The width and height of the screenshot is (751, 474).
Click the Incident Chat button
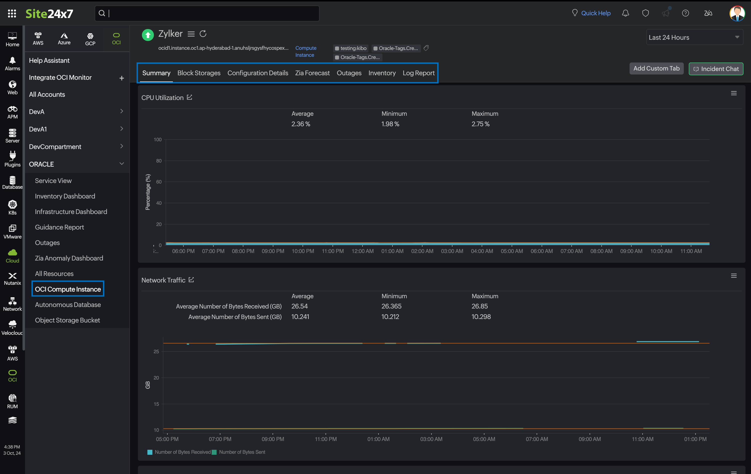click(716, 69)
